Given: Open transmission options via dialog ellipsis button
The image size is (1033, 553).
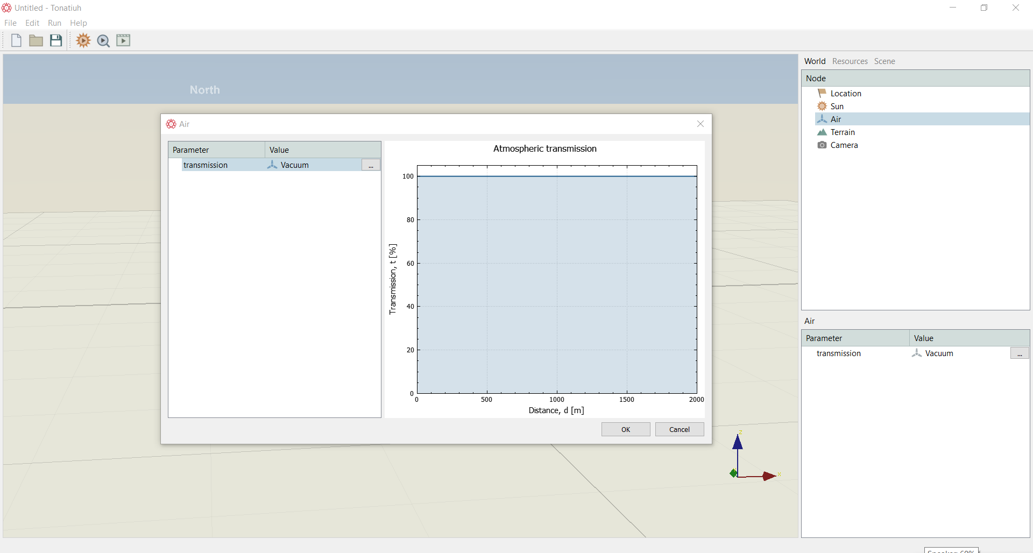Looking at the screenshot, I should (x=371, y=165).
